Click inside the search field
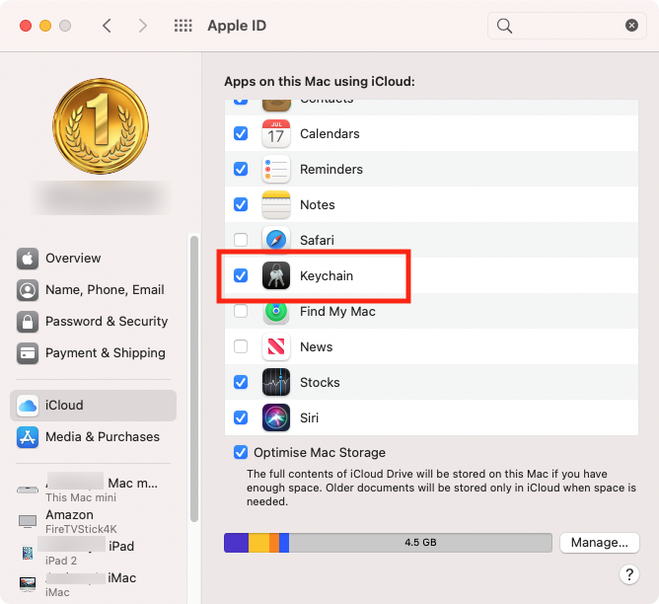 tap(566, 26)
